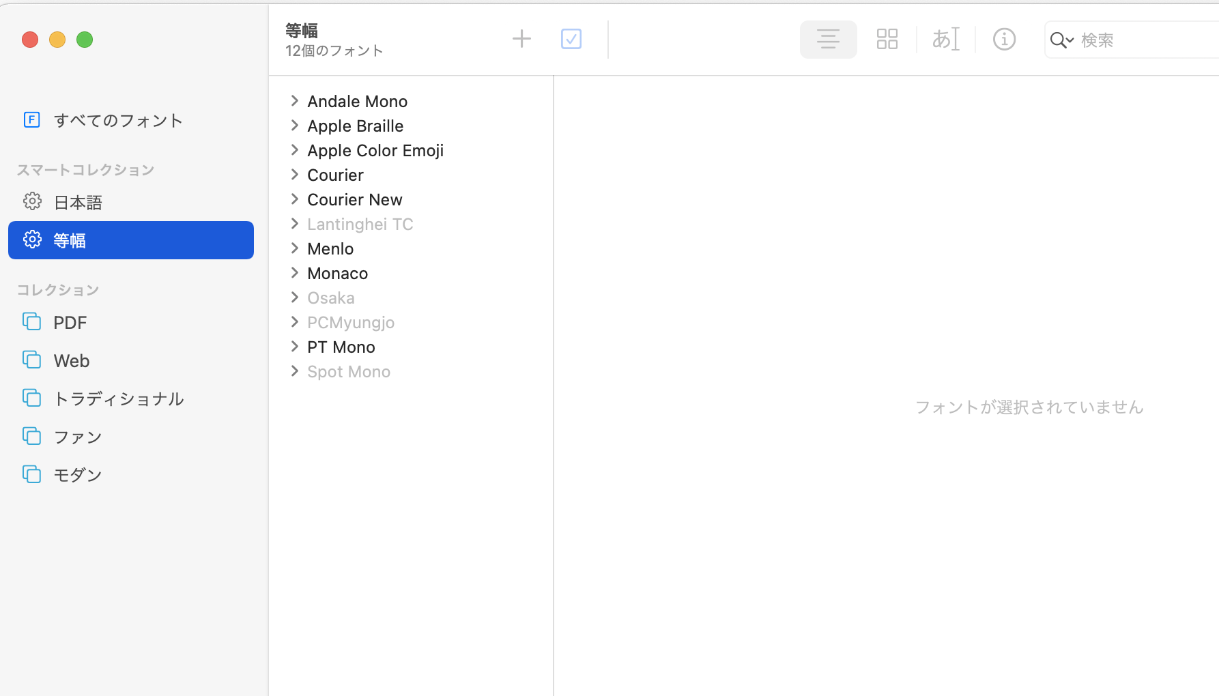
Task: Click the トラディショナル collection icon
Action: tap(31, 398)
